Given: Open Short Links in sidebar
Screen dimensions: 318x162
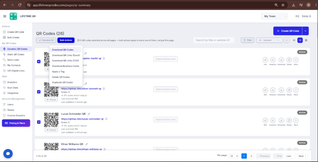Looking at the screenshot, I should (x=13, y=60).
